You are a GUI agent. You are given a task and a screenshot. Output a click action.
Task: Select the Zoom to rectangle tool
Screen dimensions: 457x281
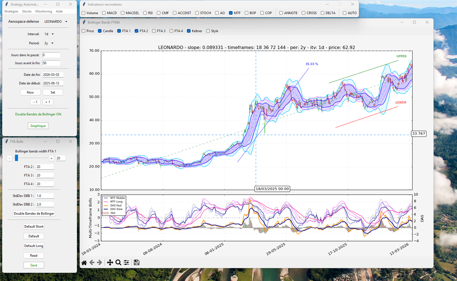pos(118,263)
